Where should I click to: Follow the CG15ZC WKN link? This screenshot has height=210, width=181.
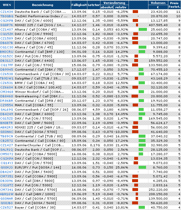[7, 56]
